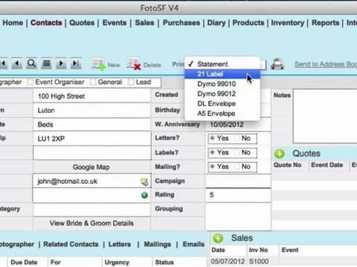The width and height of the screenshot is (357, 267).
Task: Choose A5 Envelope print option
Action: [x=222, y=113]
